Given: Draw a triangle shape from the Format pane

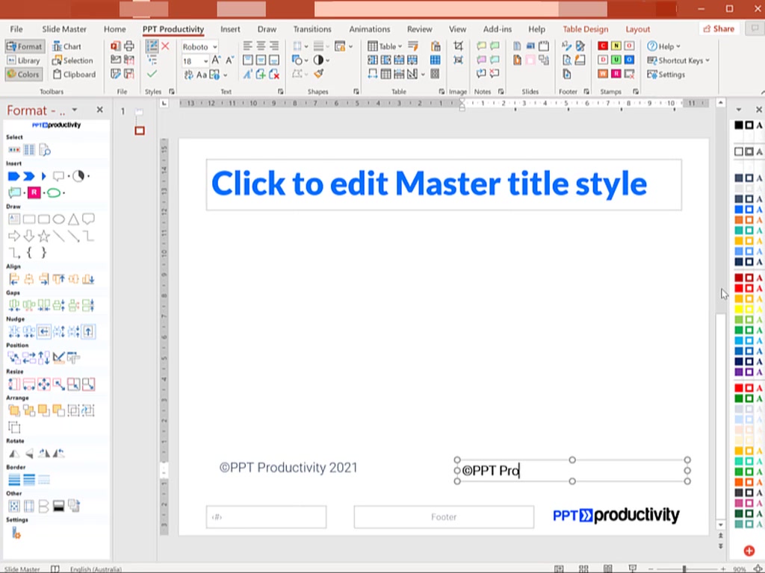Looking at the screenshot, I should 73,219.
